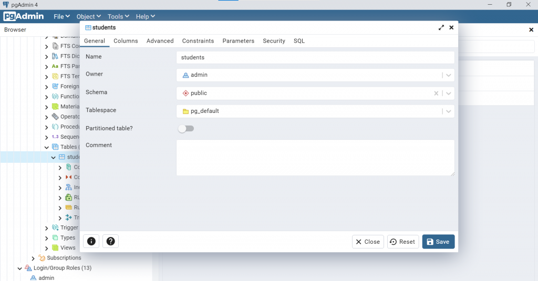Close the right panel with X
Screen dimensions: 538x281
pyautogui.click(x=531, y=30)
